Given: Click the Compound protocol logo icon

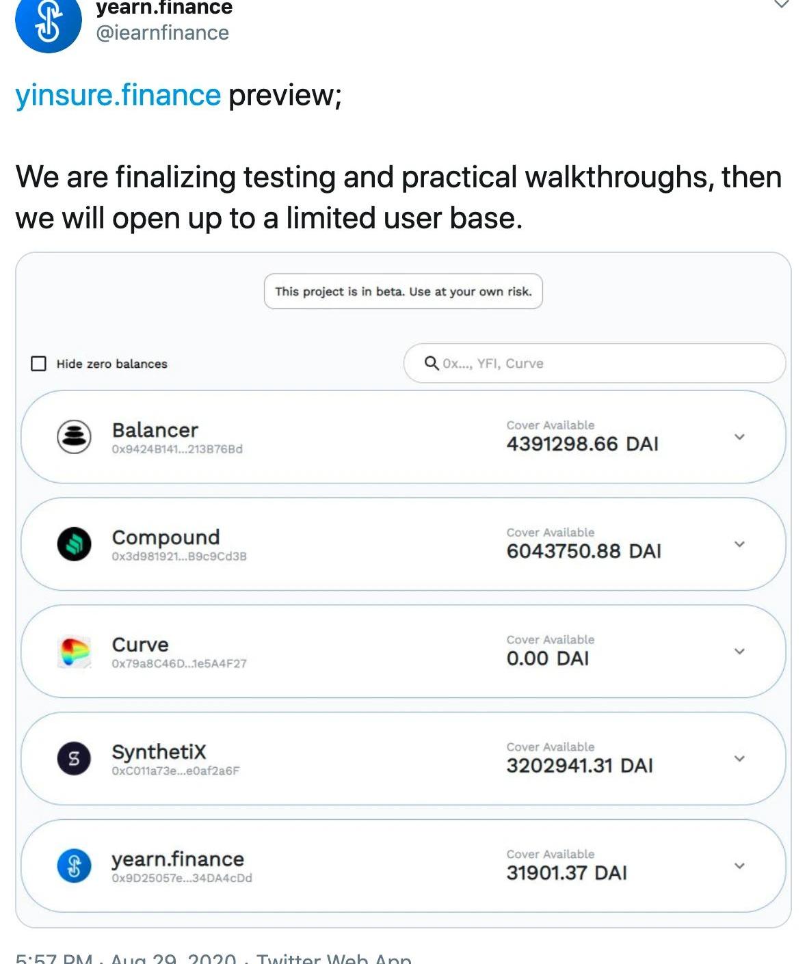Looking at the screenshot, I should tap(74, 544).
